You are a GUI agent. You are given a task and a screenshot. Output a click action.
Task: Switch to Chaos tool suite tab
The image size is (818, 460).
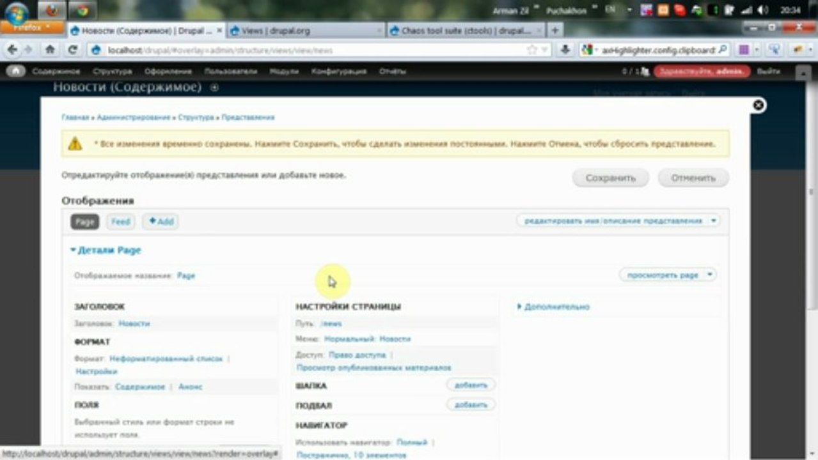pos(466,31)
